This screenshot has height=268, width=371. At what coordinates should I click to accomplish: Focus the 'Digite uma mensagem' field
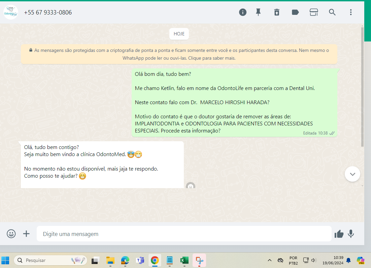click(x=184, y=234)
